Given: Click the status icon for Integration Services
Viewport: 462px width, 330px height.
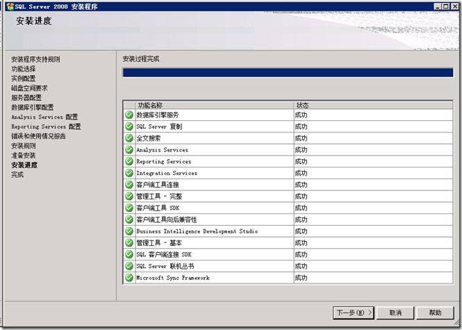Looking at the screenshot, I should click(x=129, y=173).
